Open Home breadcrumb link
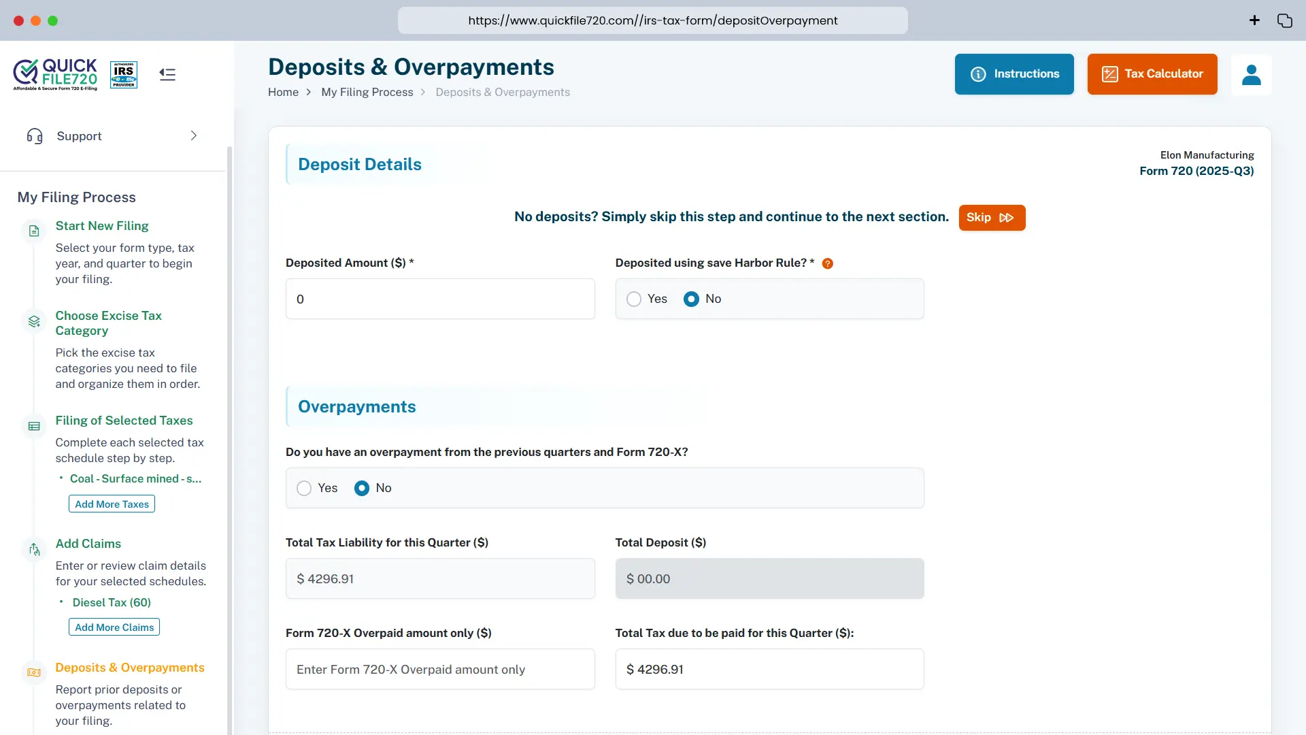Screen dimensions: 1306x735 283,93
